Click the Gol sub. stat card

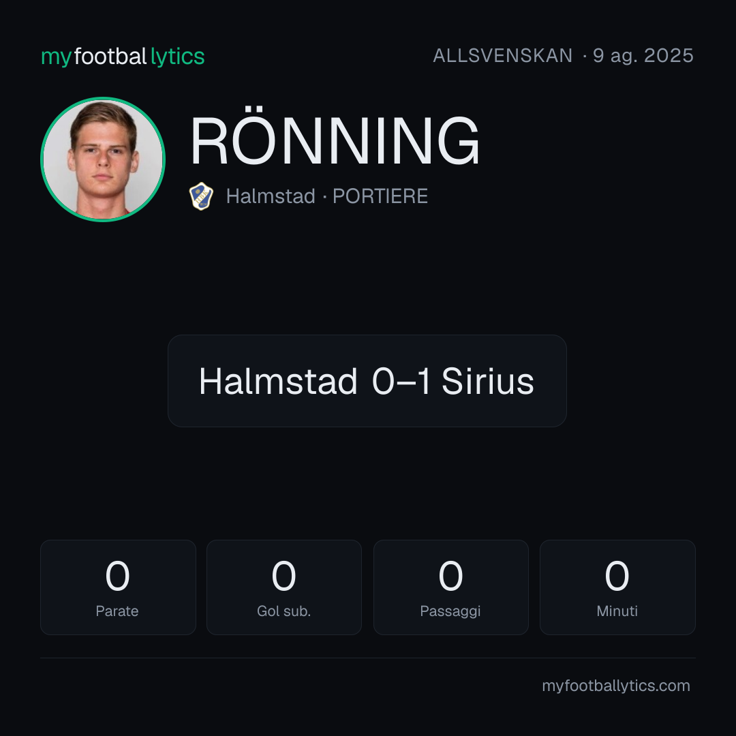[284, 587]
